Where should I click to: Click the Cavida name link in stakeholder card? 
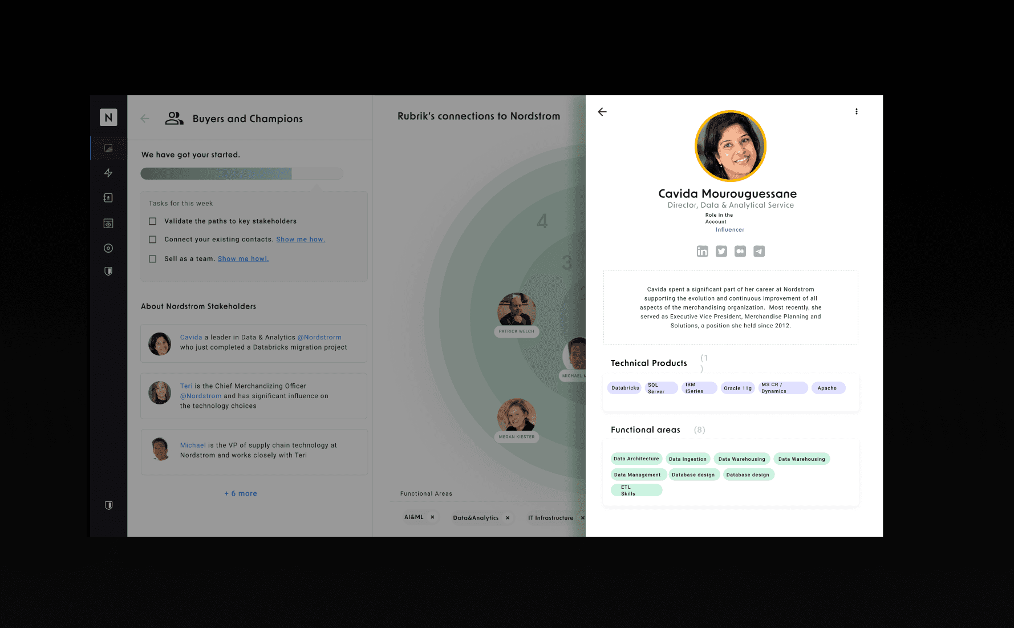tap(191, 338)
